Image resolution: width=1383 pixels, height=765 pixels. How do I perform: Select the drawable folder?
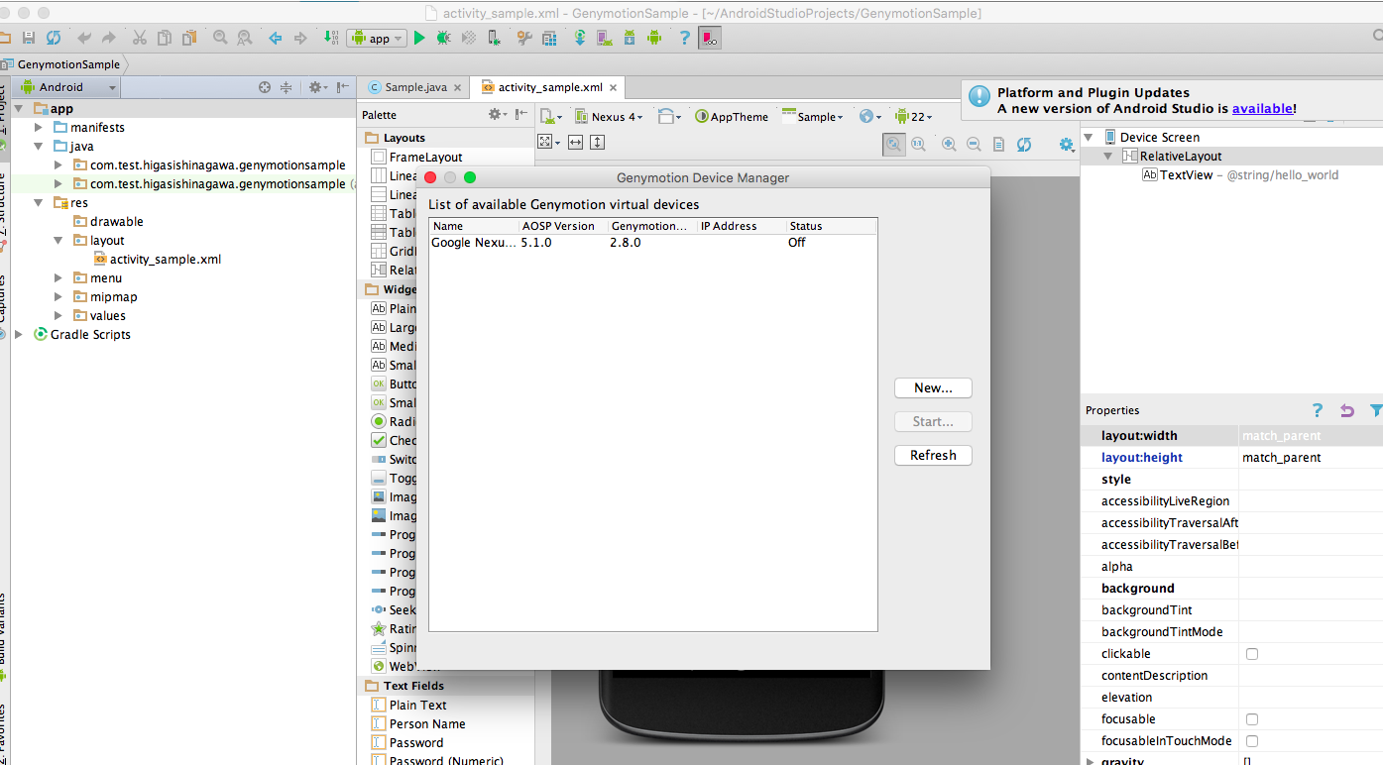pyautogui.click(x=108, y=222)
